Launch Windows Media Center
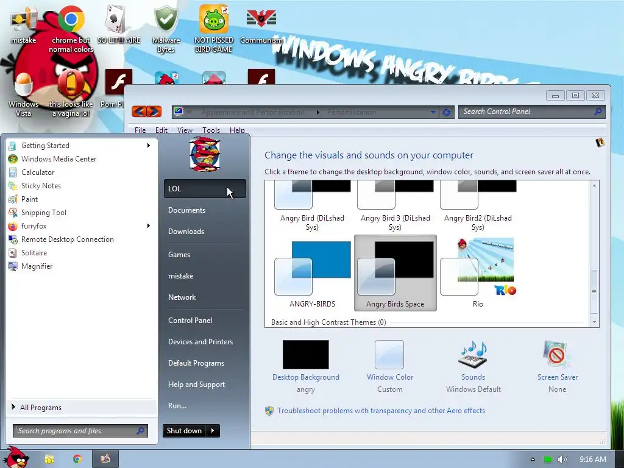 tap(80, 159)
